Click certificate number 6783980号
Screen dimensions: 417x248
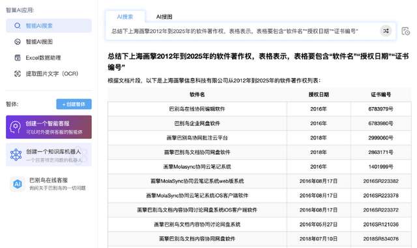click(x=381, y=123)
